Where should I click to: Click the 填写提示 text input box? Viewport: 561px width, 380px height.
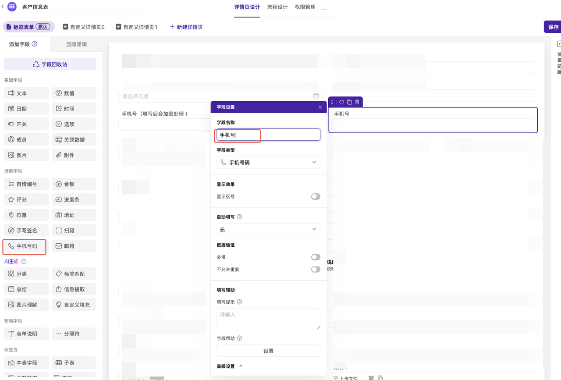pos(268,319)
